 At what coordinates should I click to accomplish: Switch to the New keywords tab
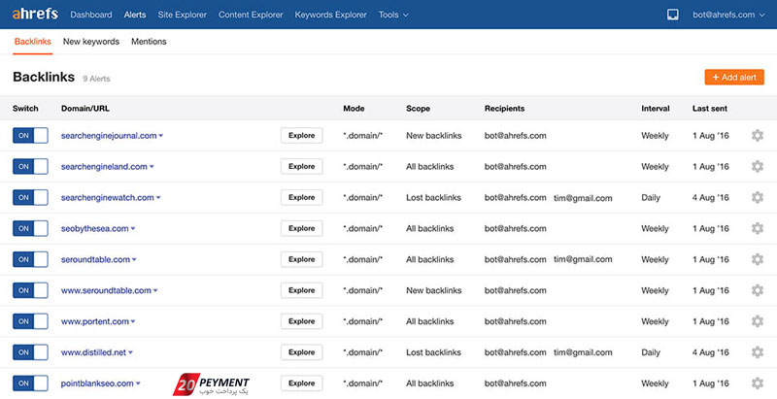click(91, 42)
